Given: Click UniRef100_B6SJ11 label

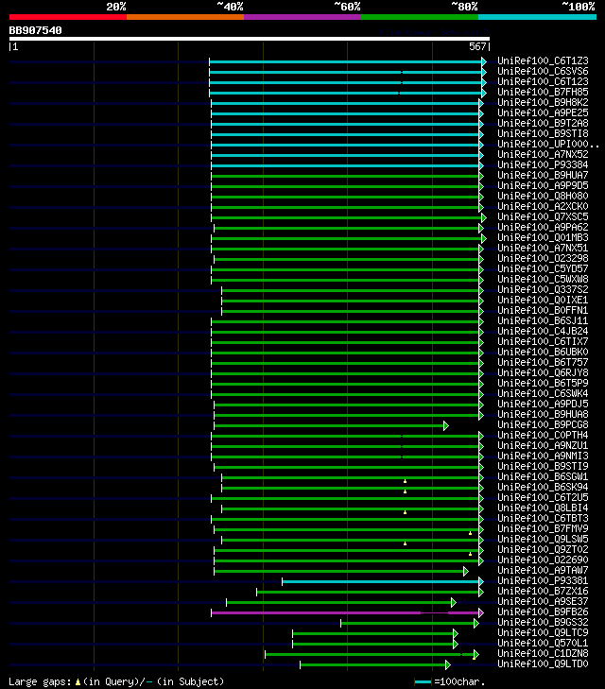Looking at the screenshot, I should [543, 320].
